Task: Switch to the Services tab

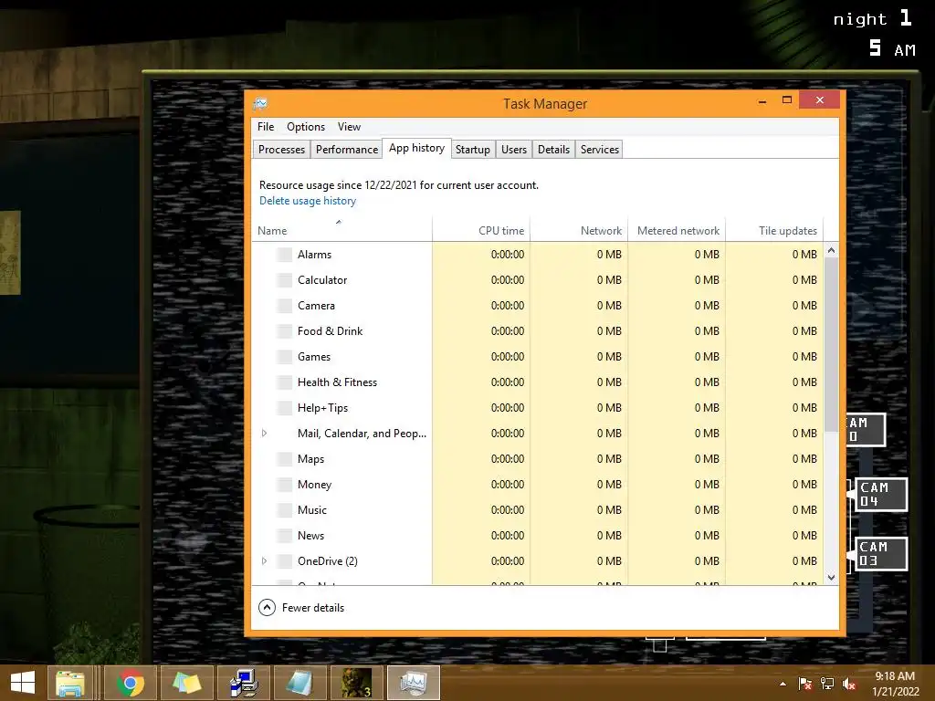Action: tap(599, 149)
